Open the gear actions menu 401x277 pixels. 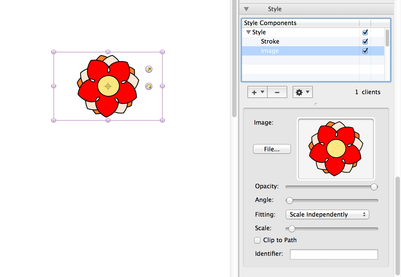302,92
